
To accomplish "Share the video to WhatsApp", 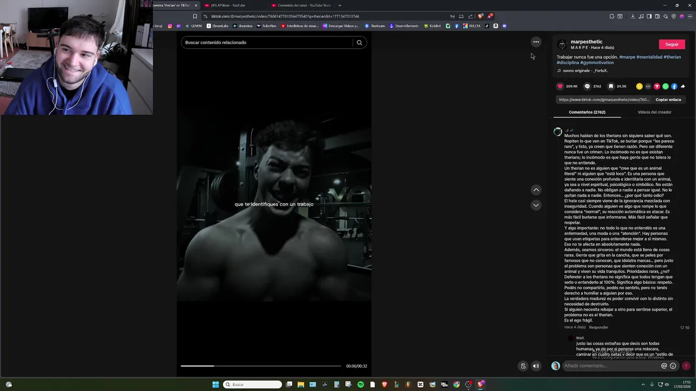I will pyautogui.click(x=666, y=86).
